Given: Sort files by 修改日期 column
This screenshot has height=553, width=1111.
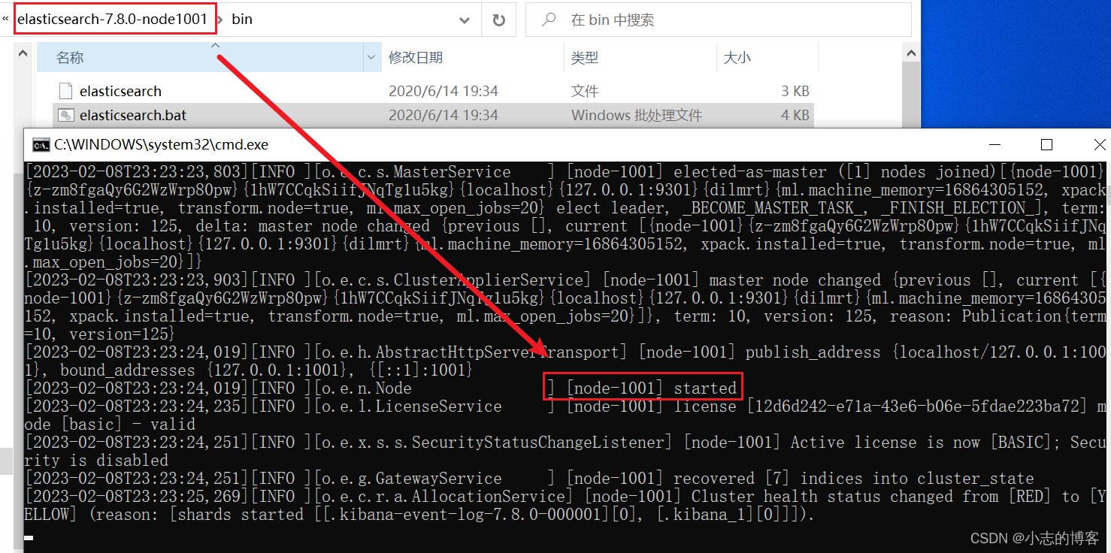Looking at the screenshot, I should pyautogui.click(x=473, y=57).
